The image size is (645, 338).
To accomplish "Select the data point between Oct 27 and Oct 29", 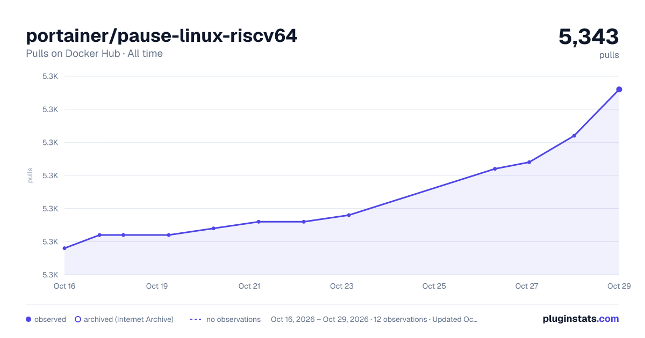I will pos(574,136).
